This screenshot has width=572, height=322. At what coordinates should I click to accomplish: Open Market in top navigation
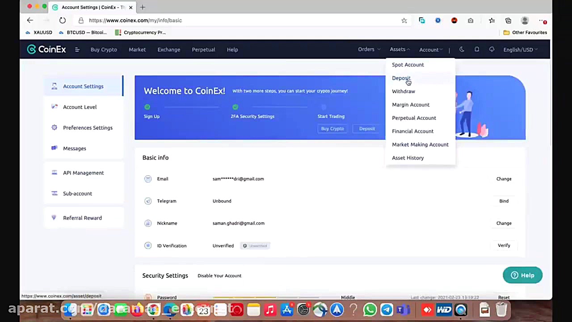tap(137, 50)
